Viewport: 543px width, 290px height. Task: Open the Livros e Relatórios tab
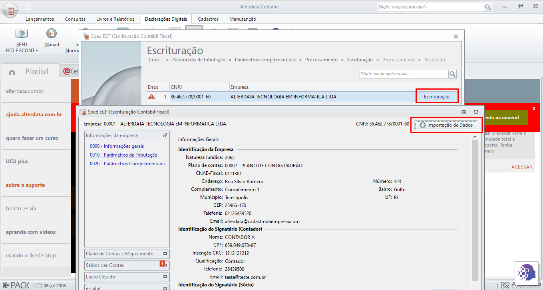coord(115,19)
